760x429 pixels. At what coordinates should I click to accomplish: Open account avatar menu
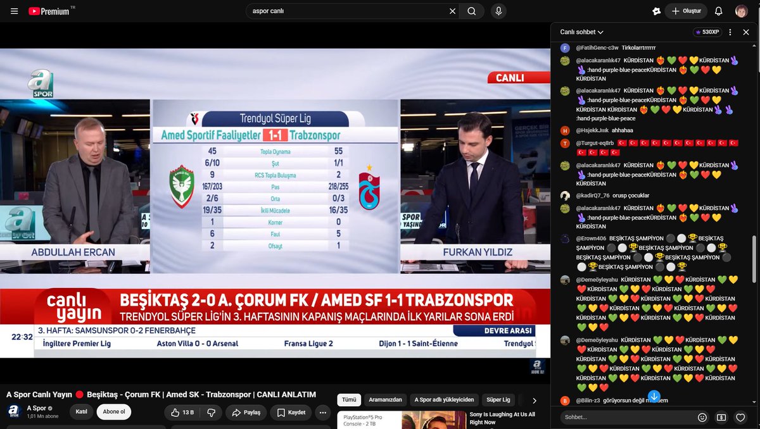tap(741, 11)
